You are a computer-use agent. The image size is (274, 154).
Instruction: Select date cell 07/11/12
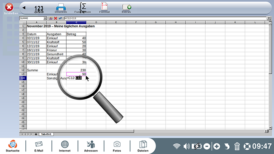[x=36, y=42]
